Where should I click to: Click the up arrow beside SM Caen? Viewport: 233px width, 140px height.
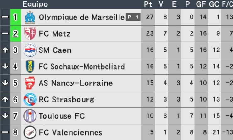[5, 50]
